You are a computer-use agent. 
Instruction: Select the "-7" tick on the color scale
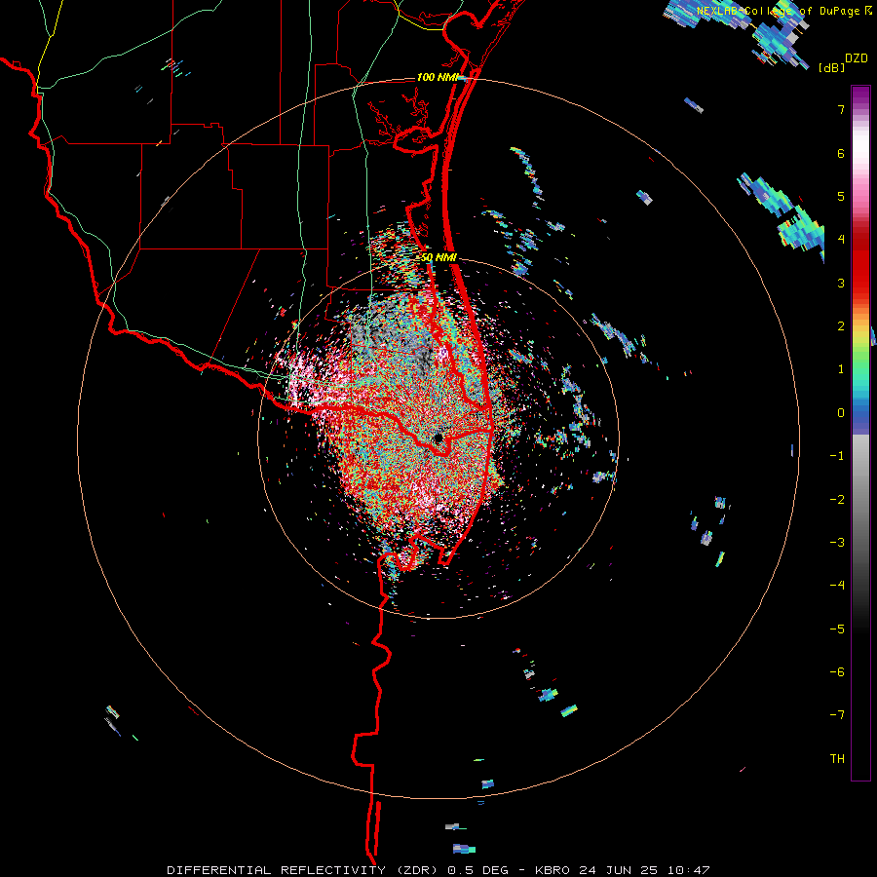pyautogui.click(x=837, y=715)
